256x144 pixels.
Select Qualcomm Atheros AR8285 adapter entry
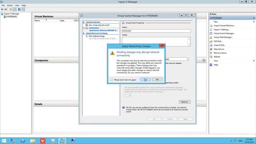click(x=103, y=30)
